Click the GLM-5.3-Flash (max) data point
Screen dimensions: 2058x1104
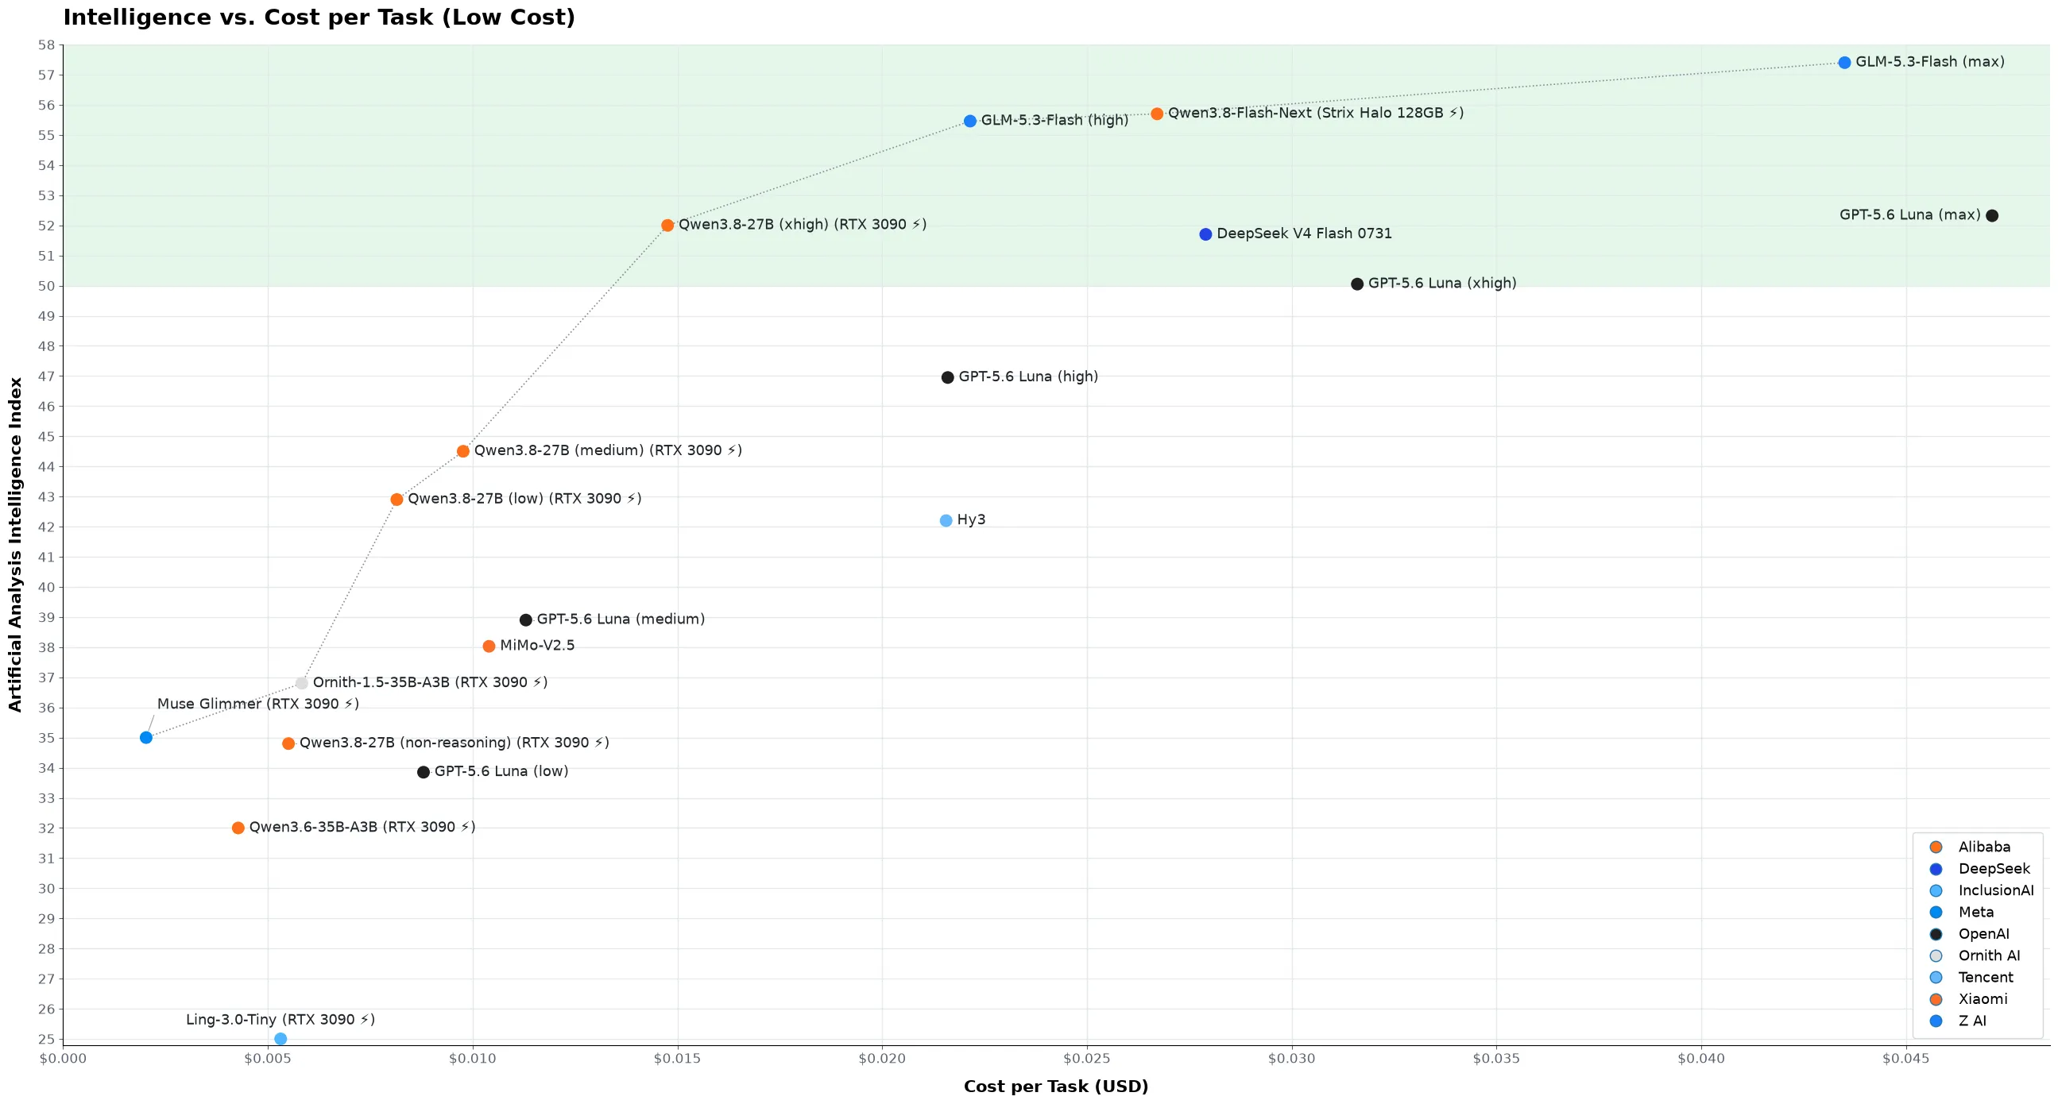[x=1844, y=62]
